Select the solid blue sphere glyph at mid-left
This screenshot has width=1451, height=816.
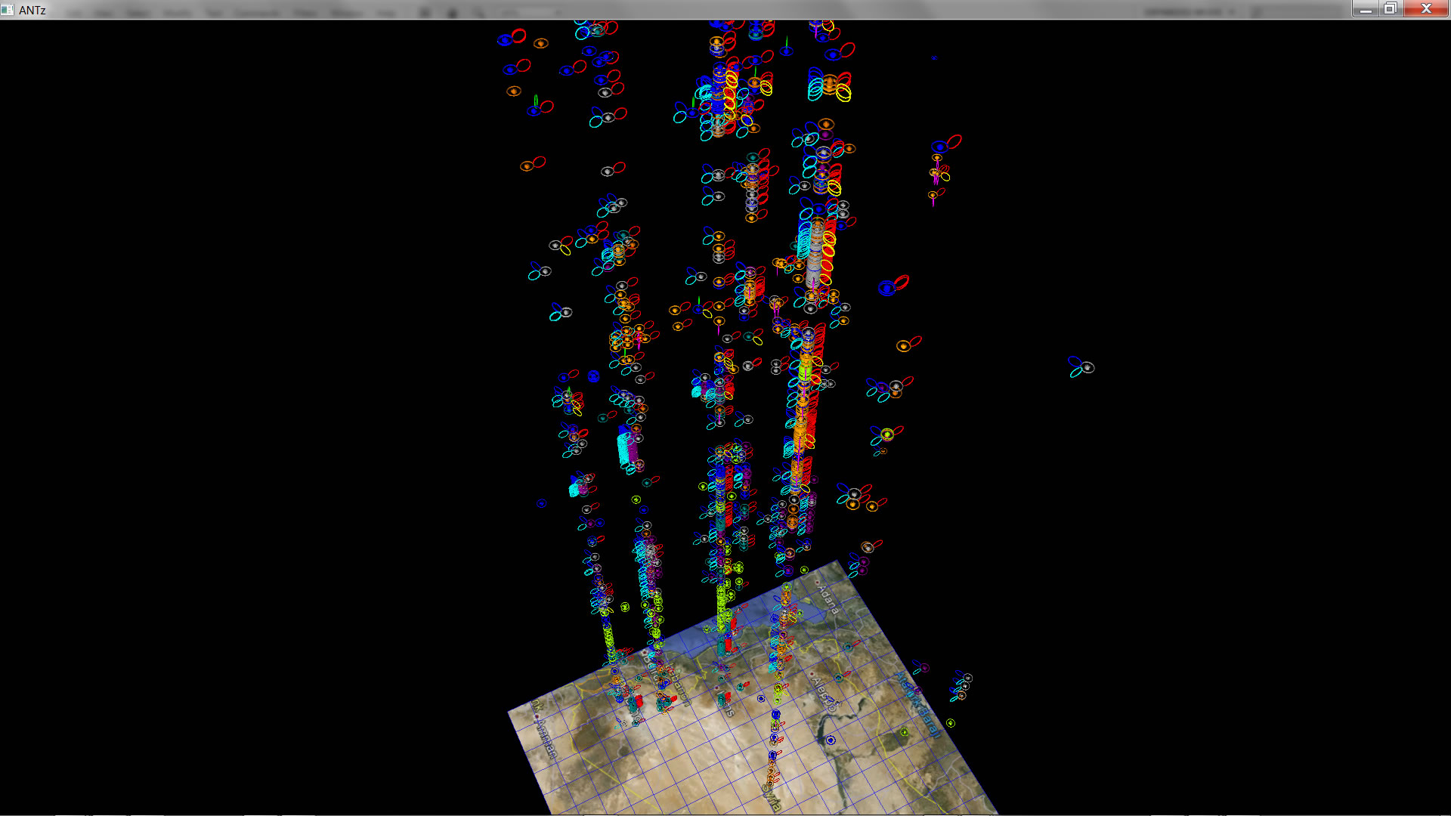[593, 376]
